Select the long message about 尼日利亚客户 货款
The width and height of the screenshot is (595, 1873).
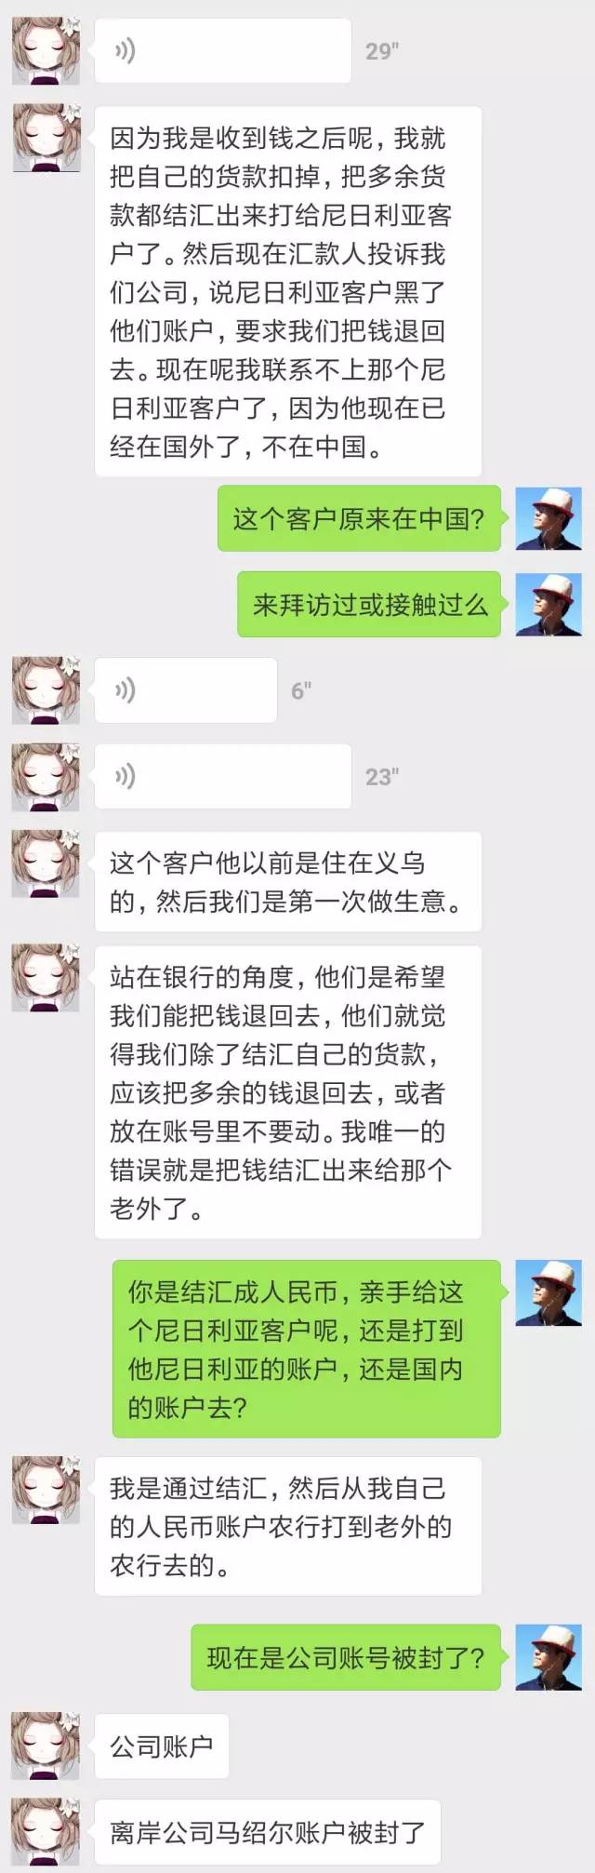click(x=288, y=291)
